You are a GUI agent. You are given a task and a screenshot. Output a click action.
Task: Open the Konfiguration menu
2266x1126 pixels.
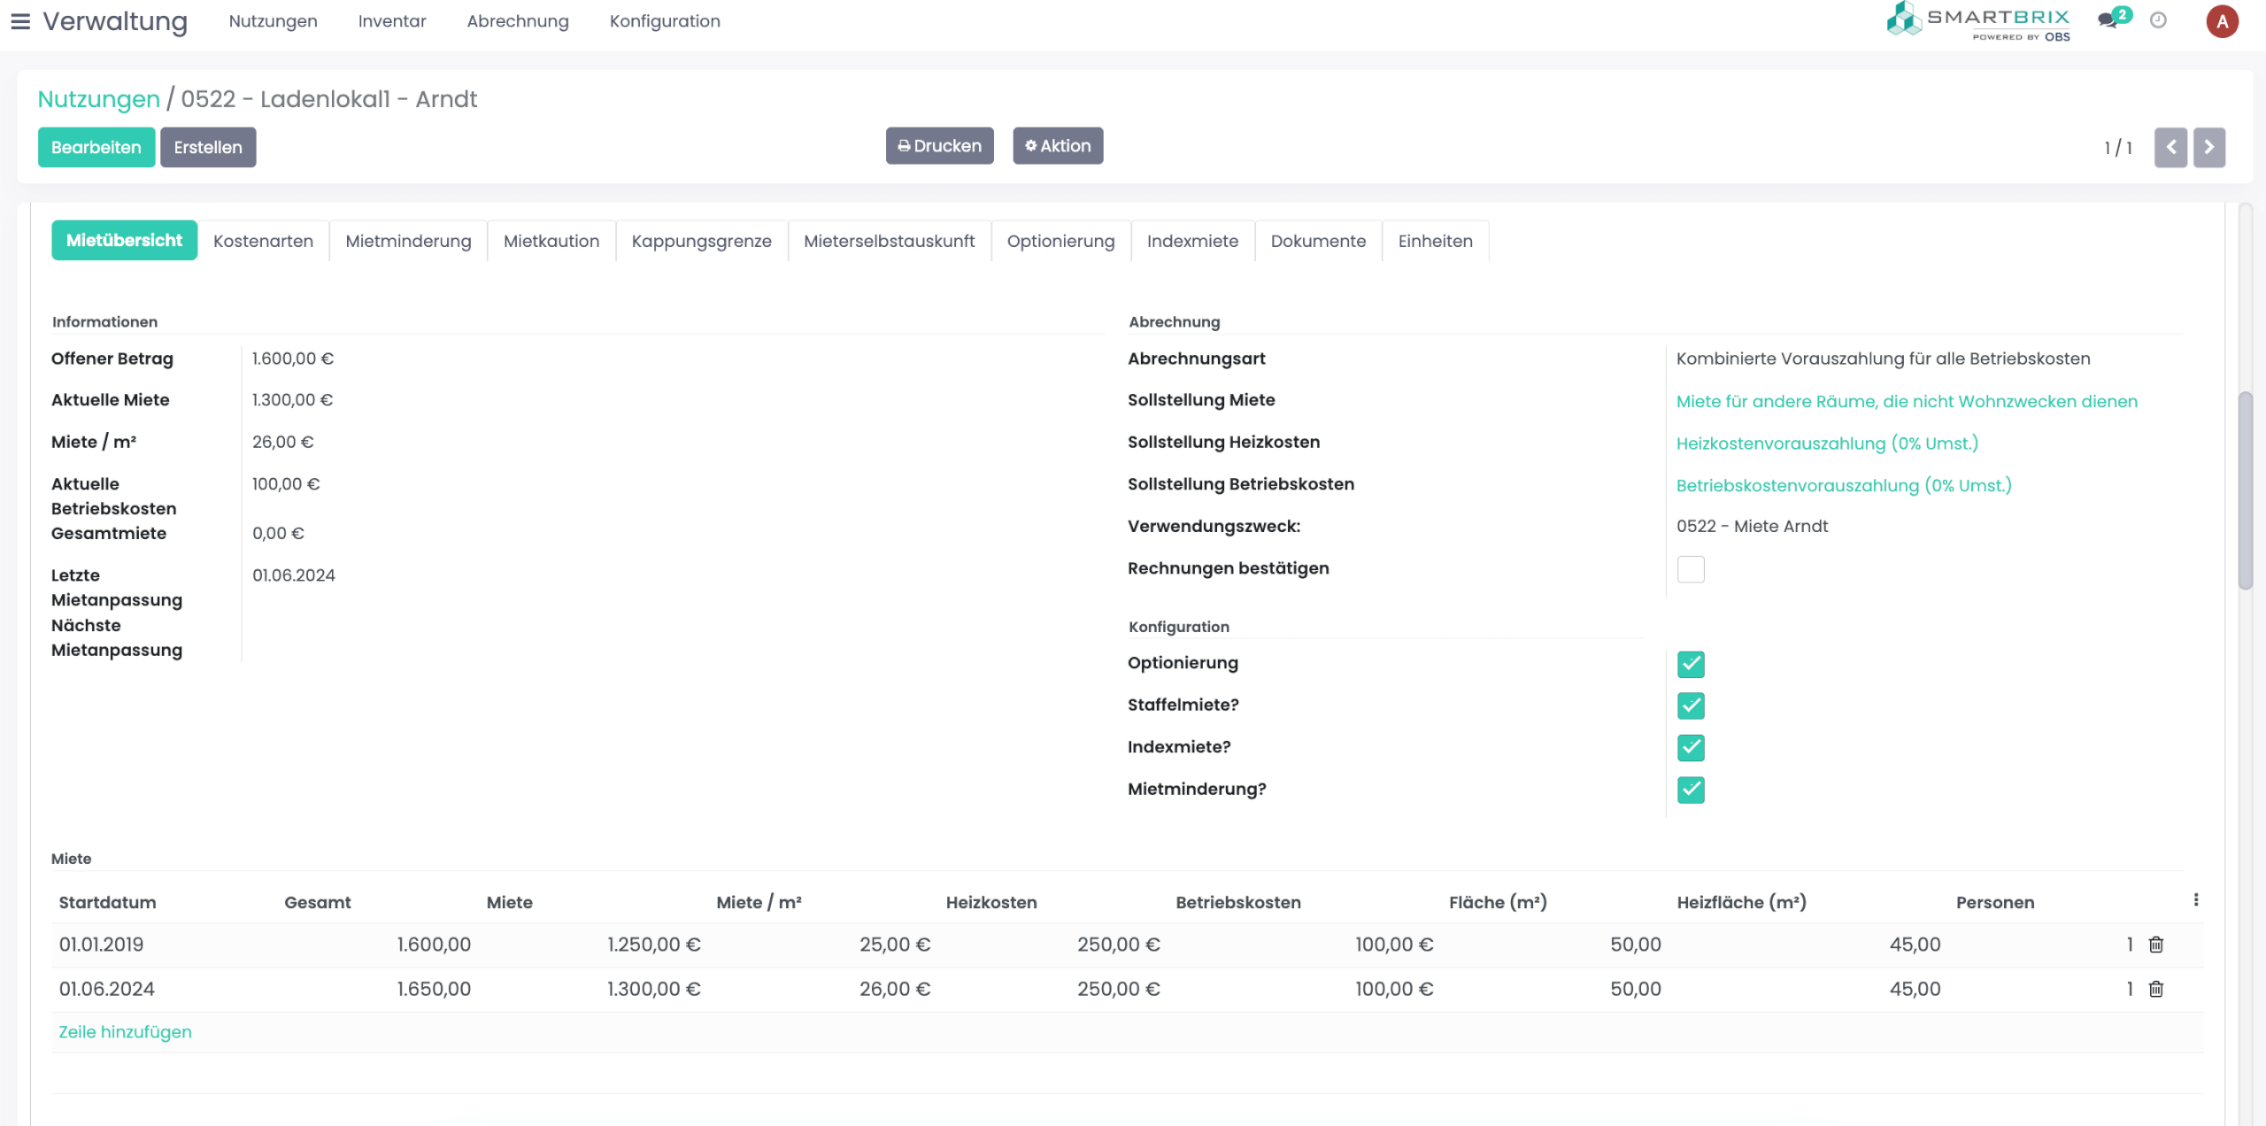(x=665, y=21)
